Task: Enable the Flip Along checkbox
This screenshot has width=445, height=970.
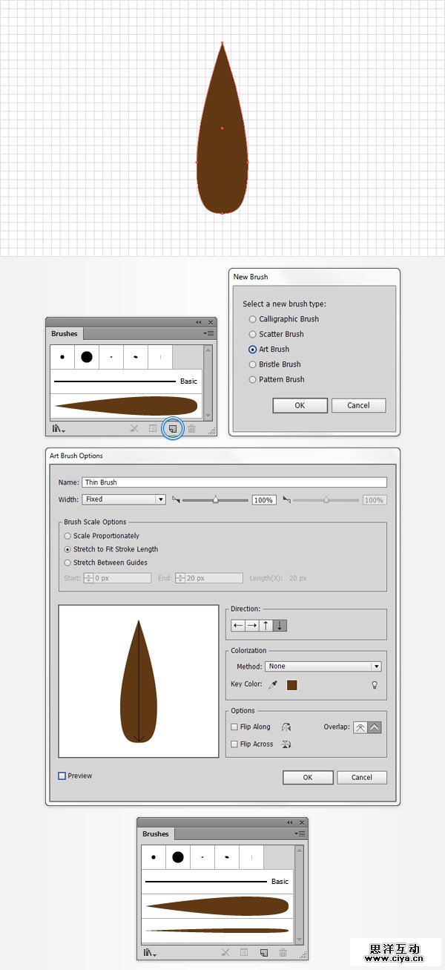Action: tap(234, 727)
